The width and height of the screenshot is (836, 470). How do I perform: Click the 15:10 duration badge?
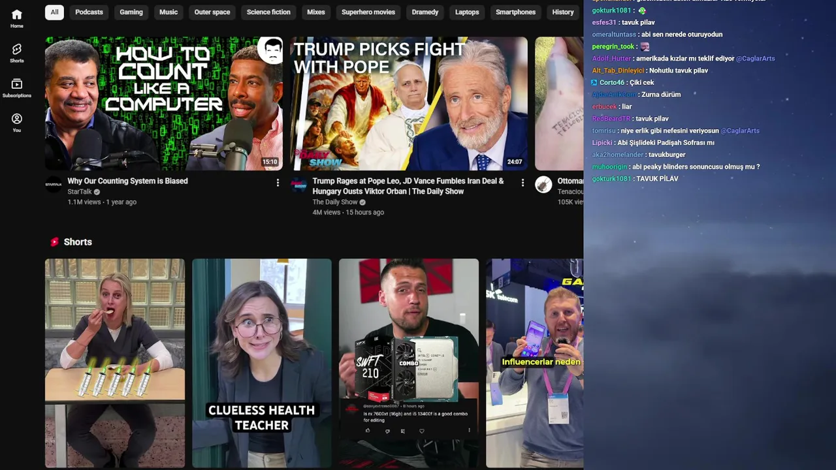pos(270,162)
